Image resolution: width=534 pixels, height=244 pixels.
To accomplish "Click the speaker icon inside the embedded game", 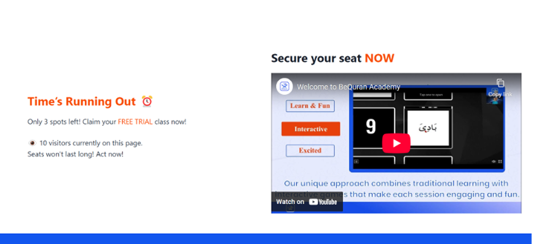I will tap(494, 162).
